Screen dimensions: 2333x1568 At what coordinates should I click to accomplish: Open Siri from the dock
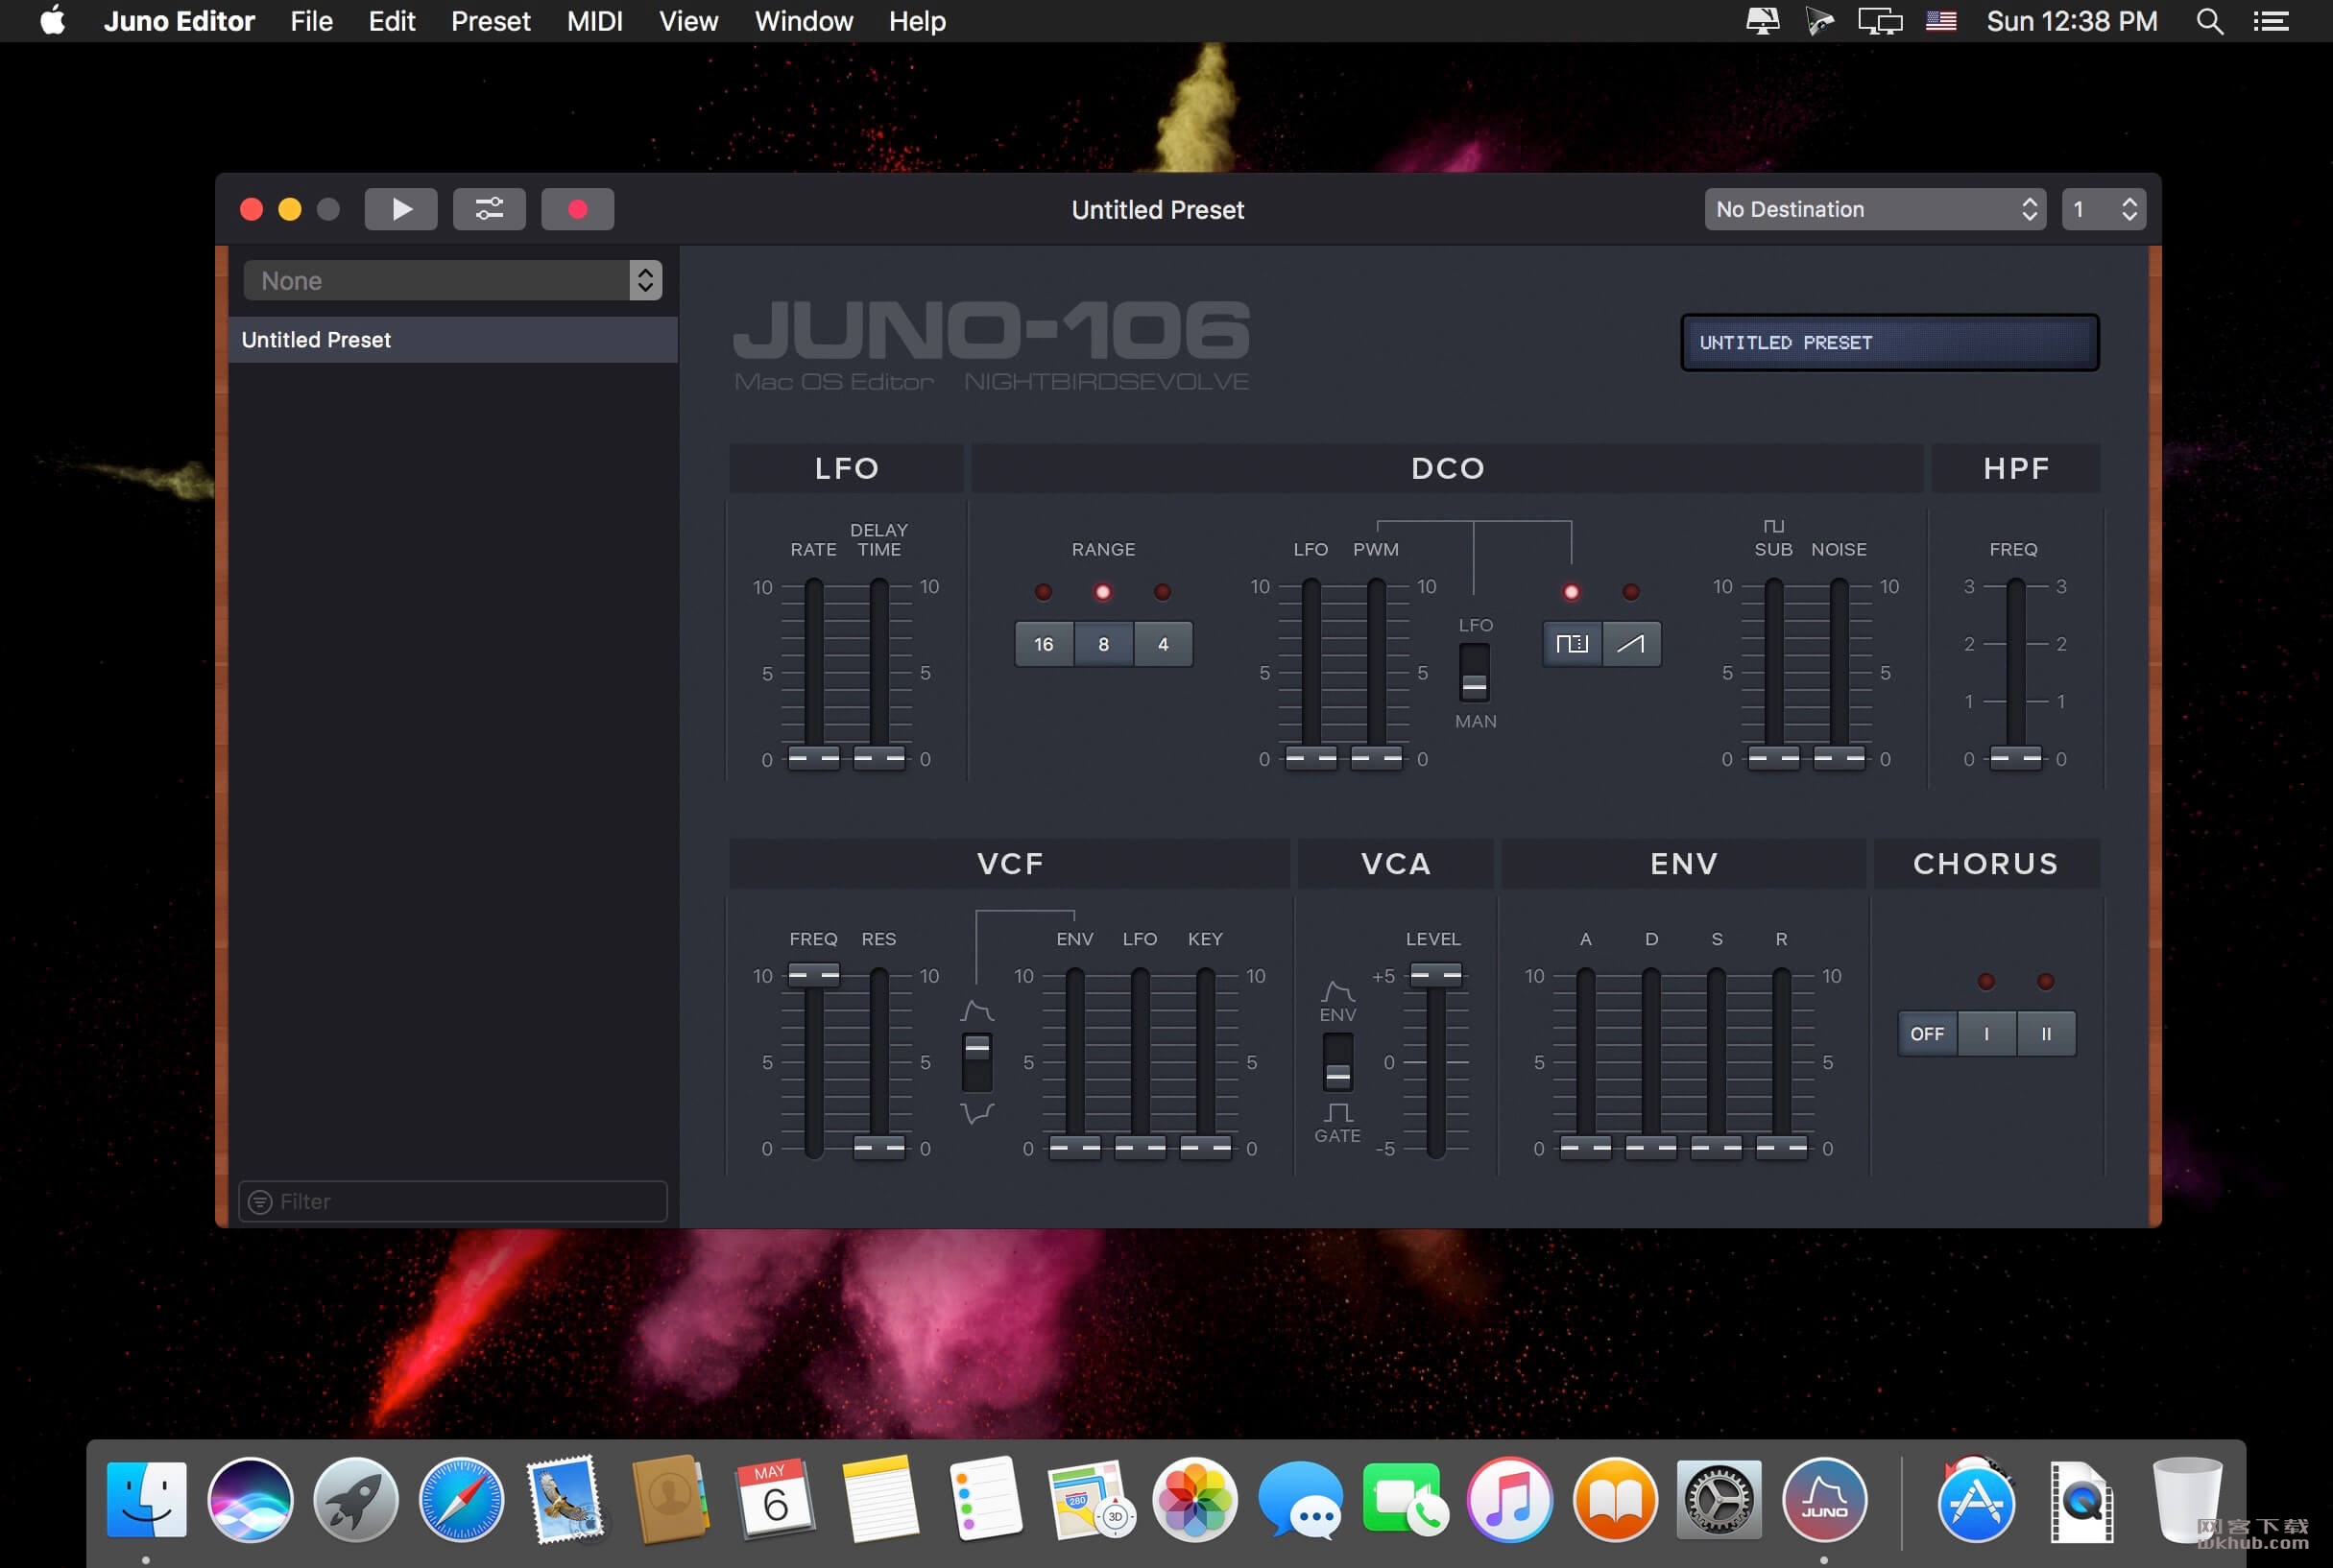(251, 1499)
